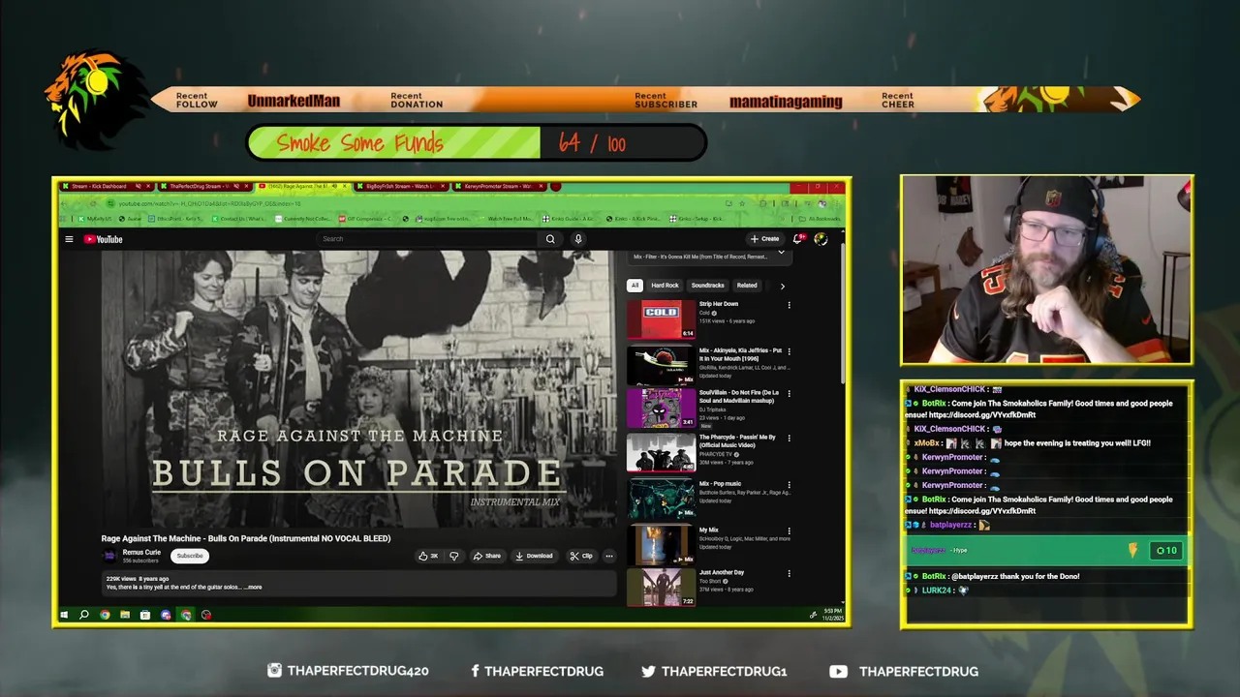Open Mix - Pop music thumbnail
The width and height of the screenshot is (1240, 697).
click(x=661, y=499)
